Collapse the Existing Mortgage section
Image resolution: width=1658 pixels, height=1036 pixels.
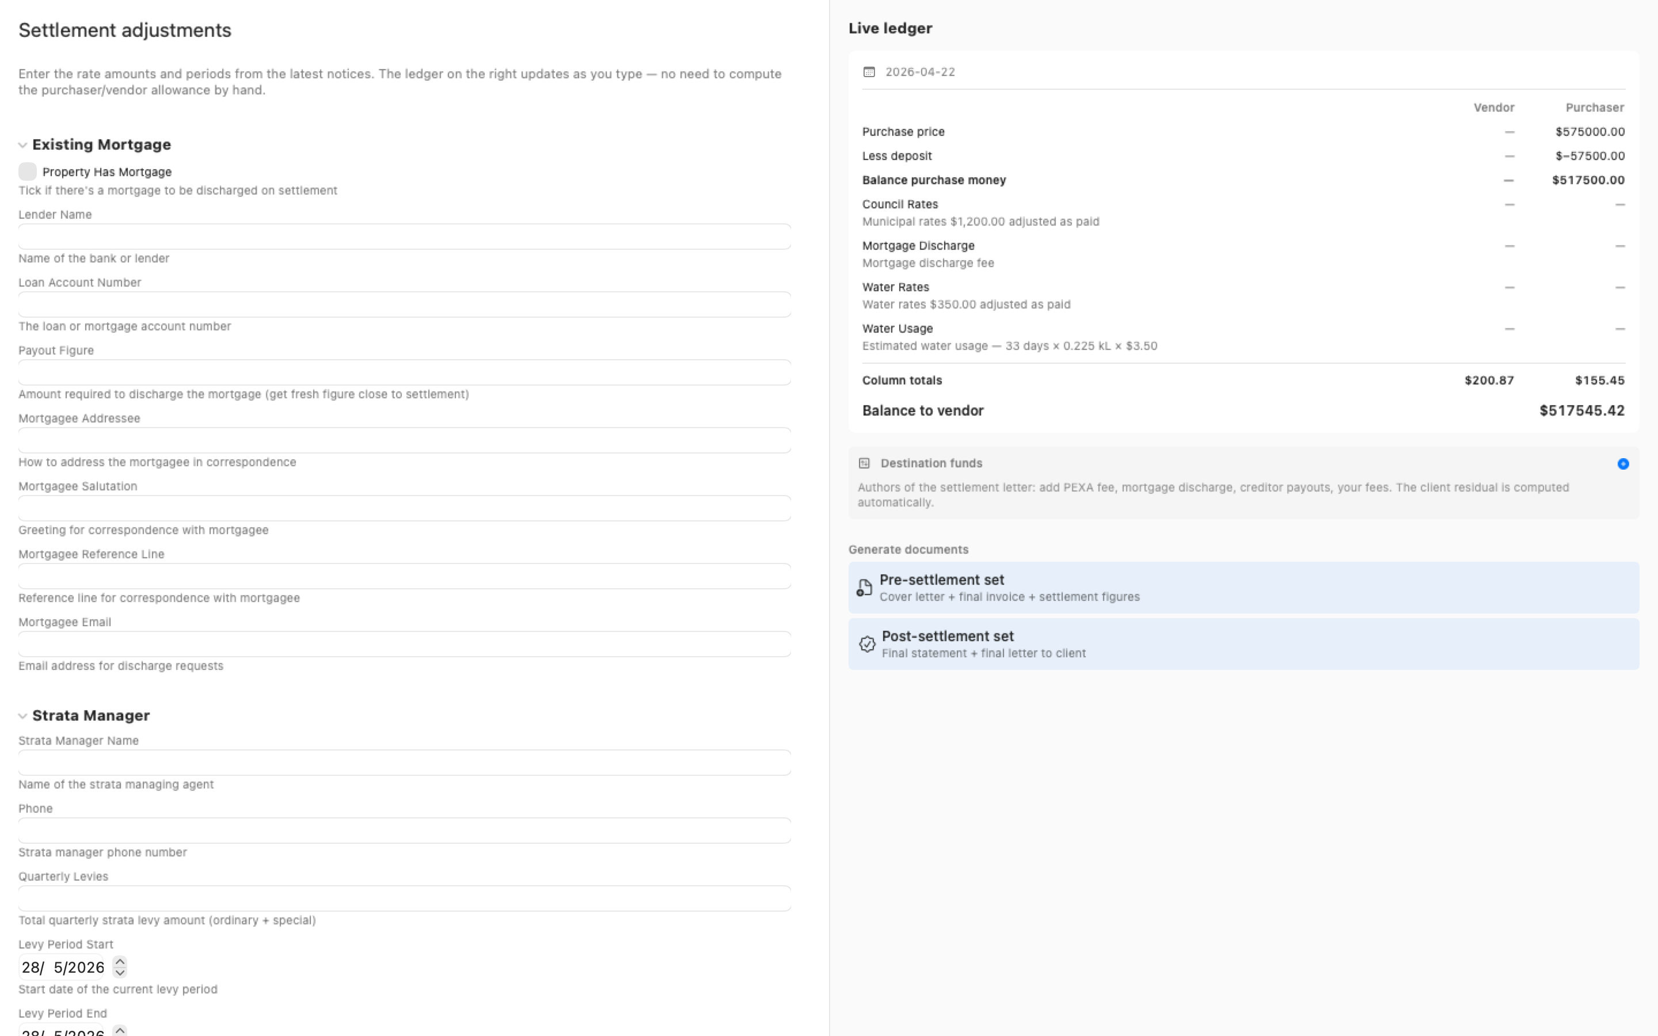click(22, 145)
